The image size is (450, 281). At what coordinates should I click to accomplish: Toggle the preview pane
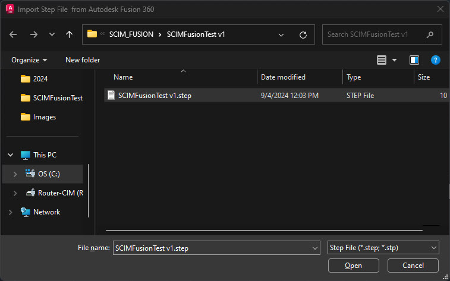pos(414,60)
